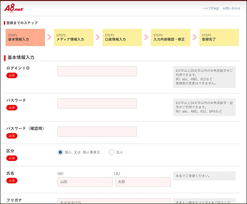Focus the パスワード input field
The image size is (247, 204).
[97, 104]
